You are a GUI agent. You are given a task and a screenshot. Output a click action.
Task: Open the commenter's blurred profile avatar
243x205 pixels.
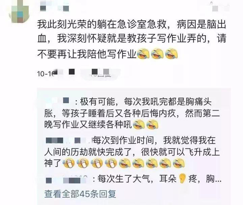coord(19,11)
